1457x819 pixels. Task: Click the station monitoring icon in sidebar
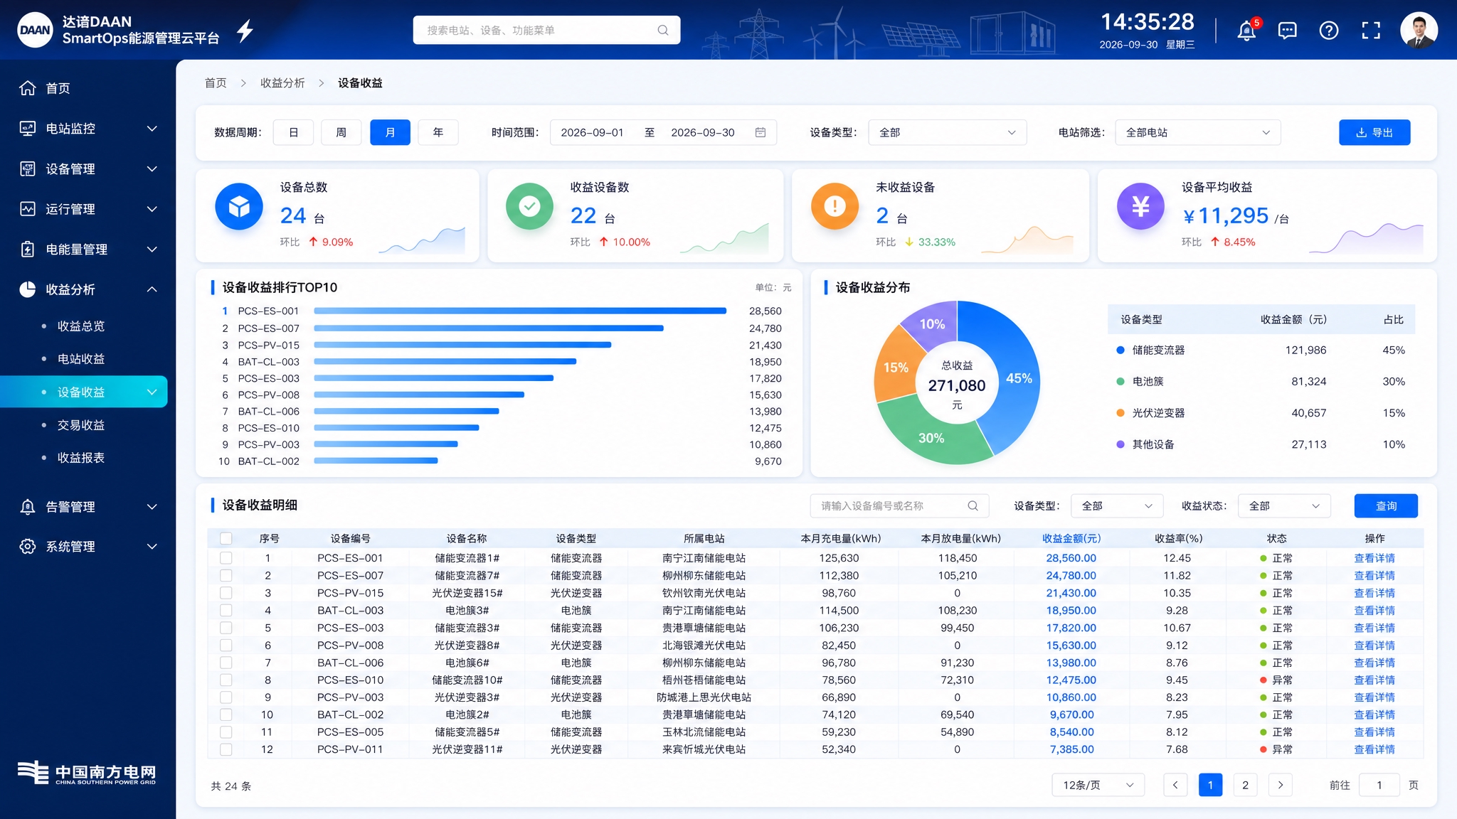click(x=27, y=129)
